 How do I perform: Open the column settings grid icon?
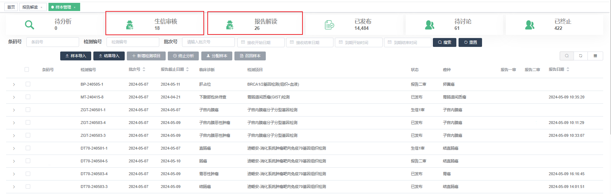[595, 56]
